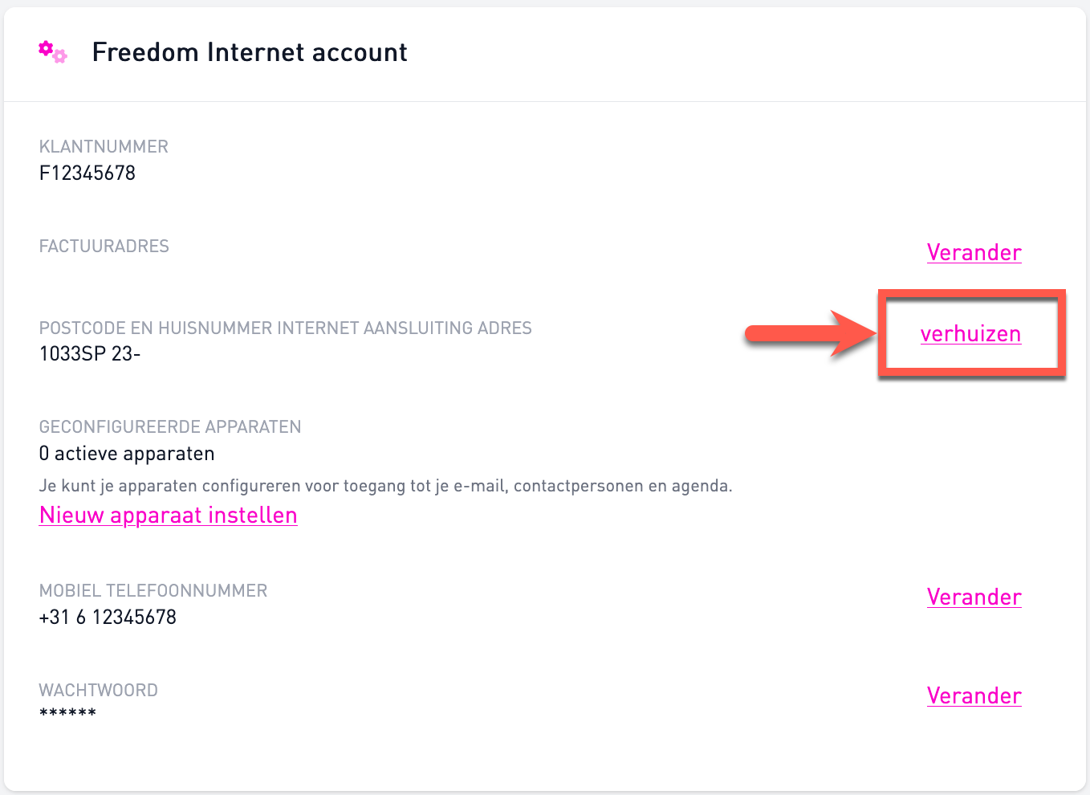Open Nieuw apparaat instellen link
The image size is (1090, 795).
coord(169,515)
